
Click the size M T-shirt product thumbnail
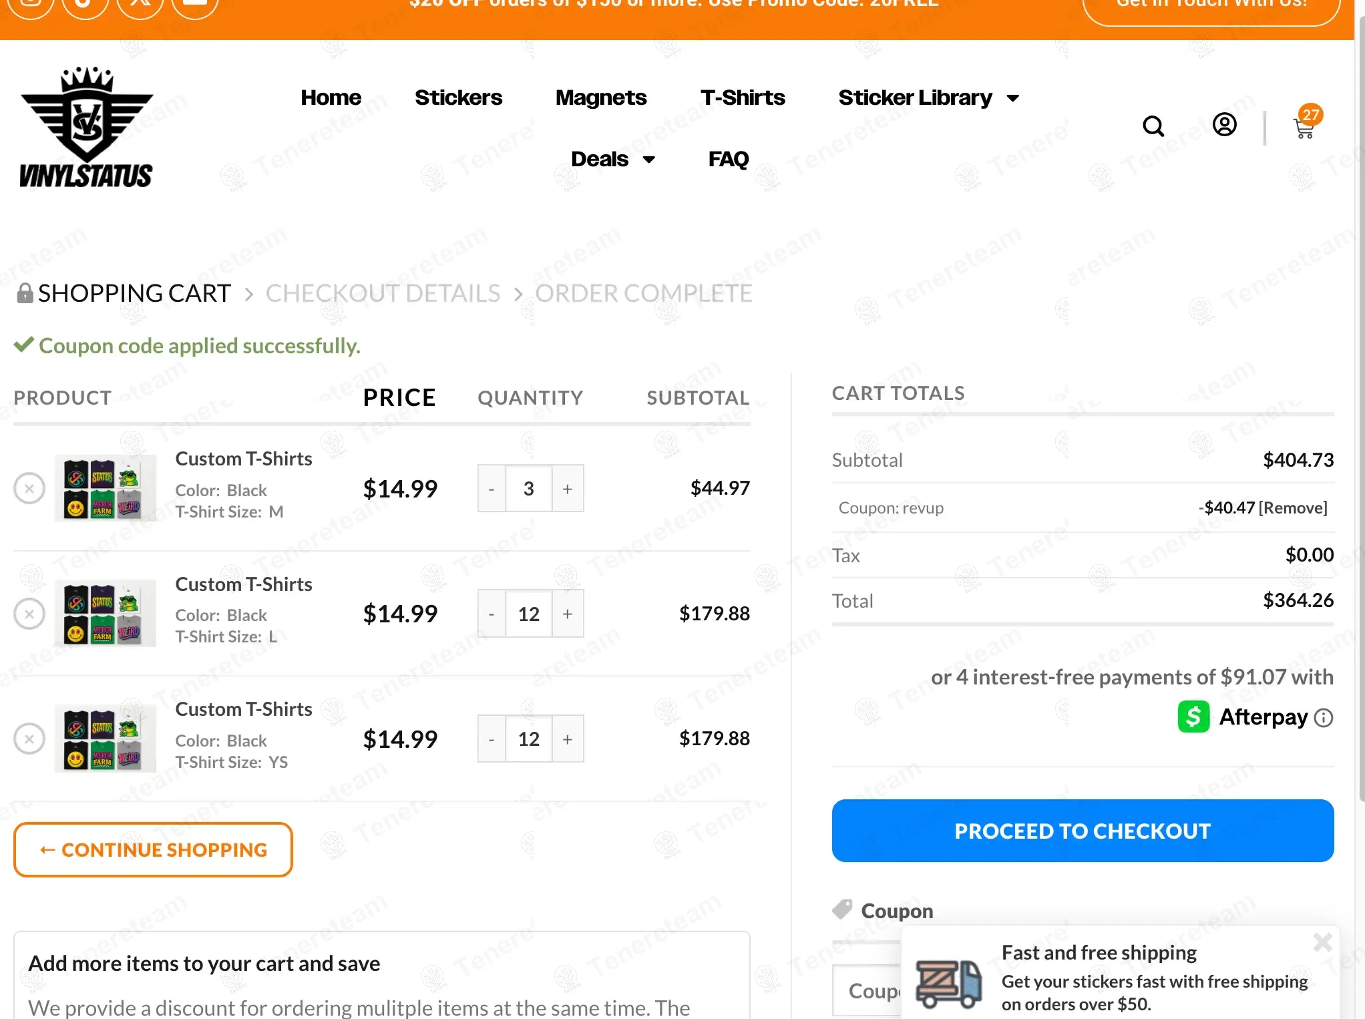[106, 488]
